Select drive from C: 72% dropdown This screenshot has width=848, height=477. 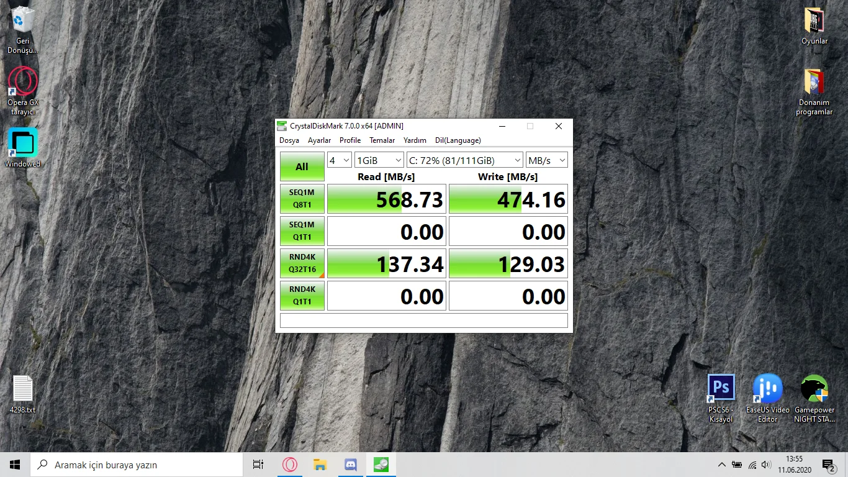[464, 160]
